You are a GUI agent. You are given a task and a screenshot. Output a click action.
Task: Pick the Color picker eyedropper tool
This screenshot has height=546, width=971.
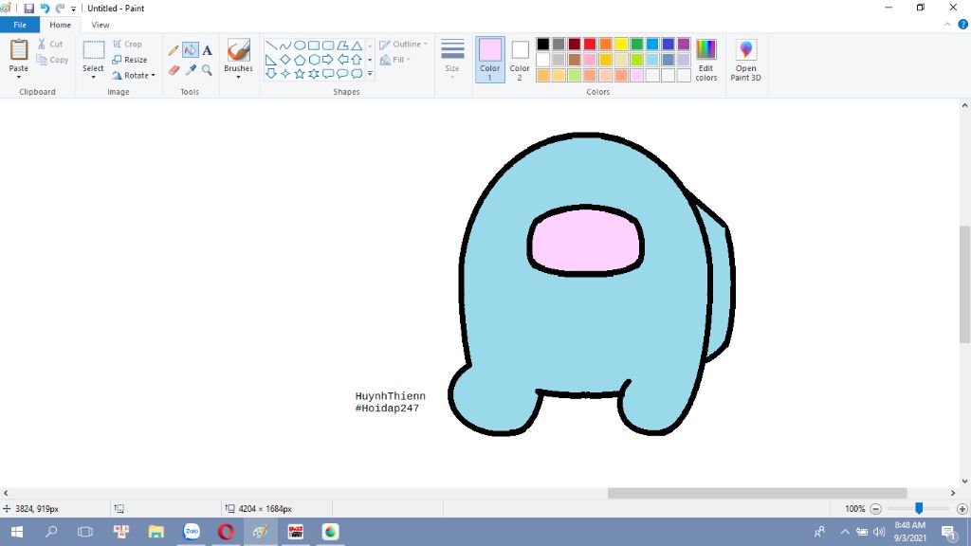click(191, 70)
